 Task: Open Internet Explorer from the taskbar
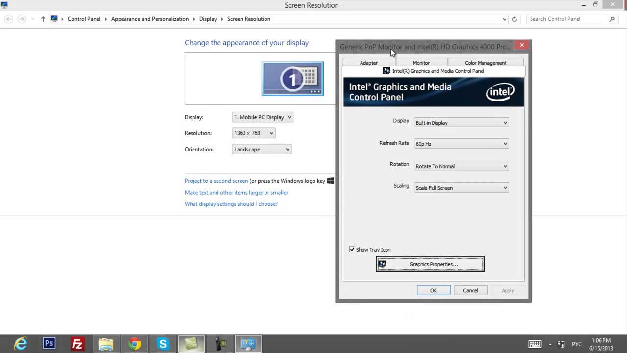point(21,344)
